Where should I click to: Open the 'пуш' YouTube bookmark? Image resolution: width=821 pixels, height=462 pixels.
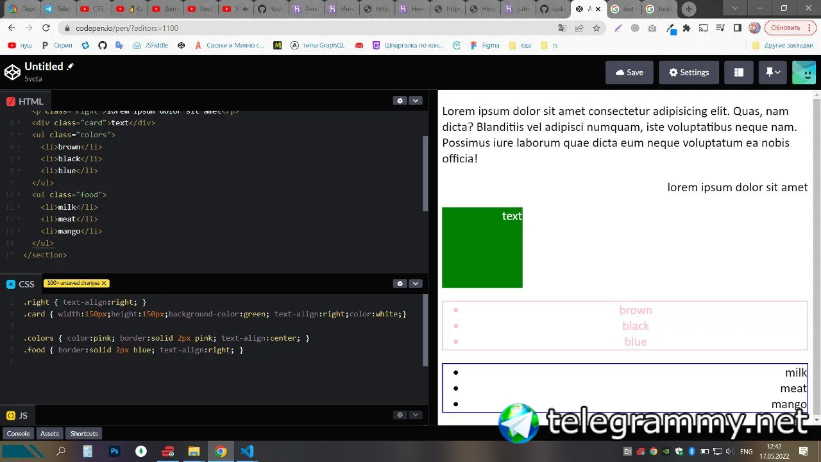point(20,46)
